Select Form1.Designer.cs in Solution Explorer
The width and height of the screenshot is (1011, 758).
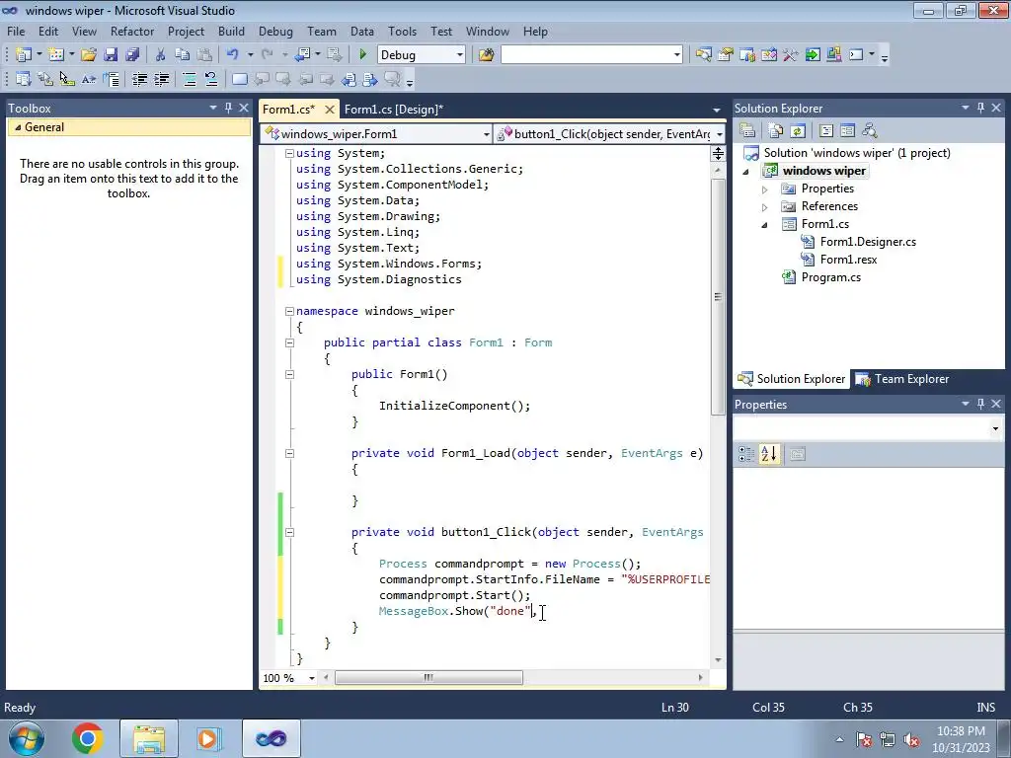[868, 242]
